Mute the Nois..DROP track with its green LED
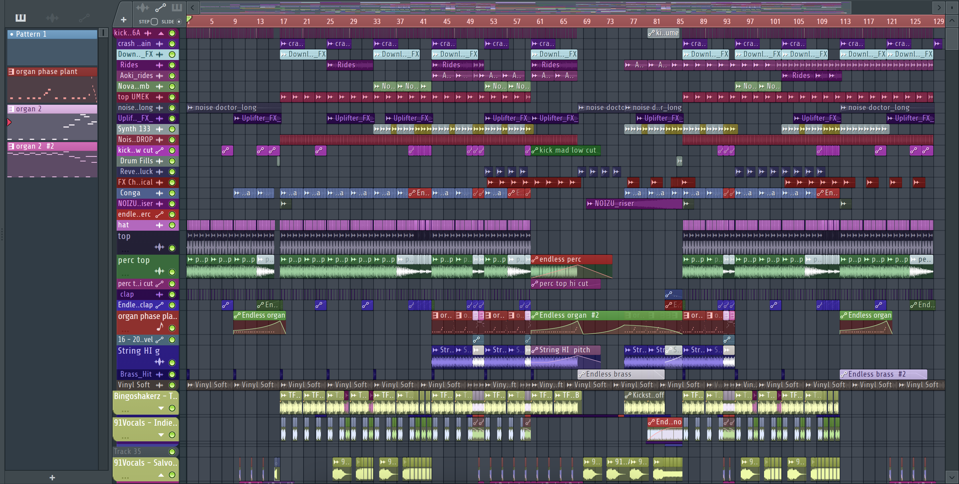This screenshot has height=484, width=959. tap(172, 140)
